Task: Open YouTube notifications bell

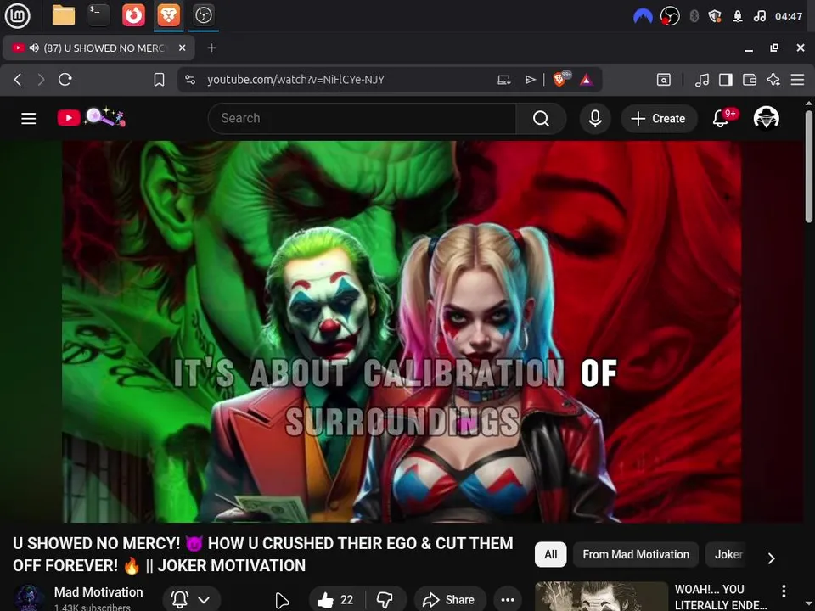Action: pos(721,119)
